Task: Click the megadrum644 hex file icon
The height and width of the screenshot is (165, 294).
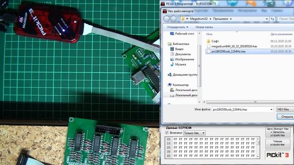Action: pos(209,46)
